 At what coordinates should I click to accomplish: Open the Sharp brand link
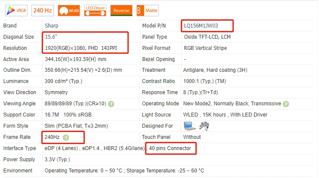pyautogui.click(x=52, y=26)
